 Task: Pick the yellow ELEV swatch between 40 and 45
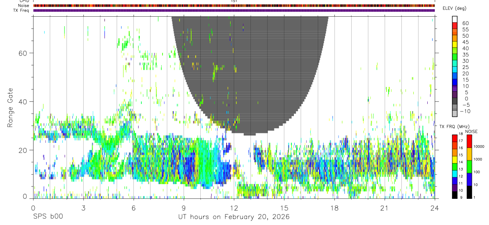click(455, 45)
